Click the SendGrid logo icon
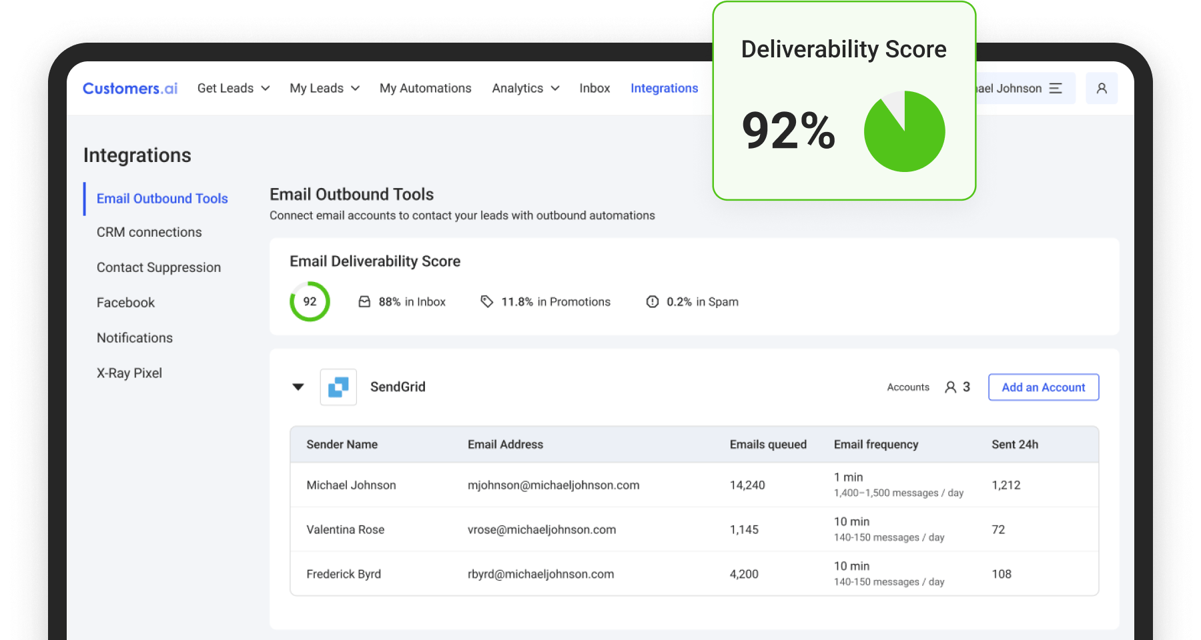 pyautogui.click(x=338, y=387)
